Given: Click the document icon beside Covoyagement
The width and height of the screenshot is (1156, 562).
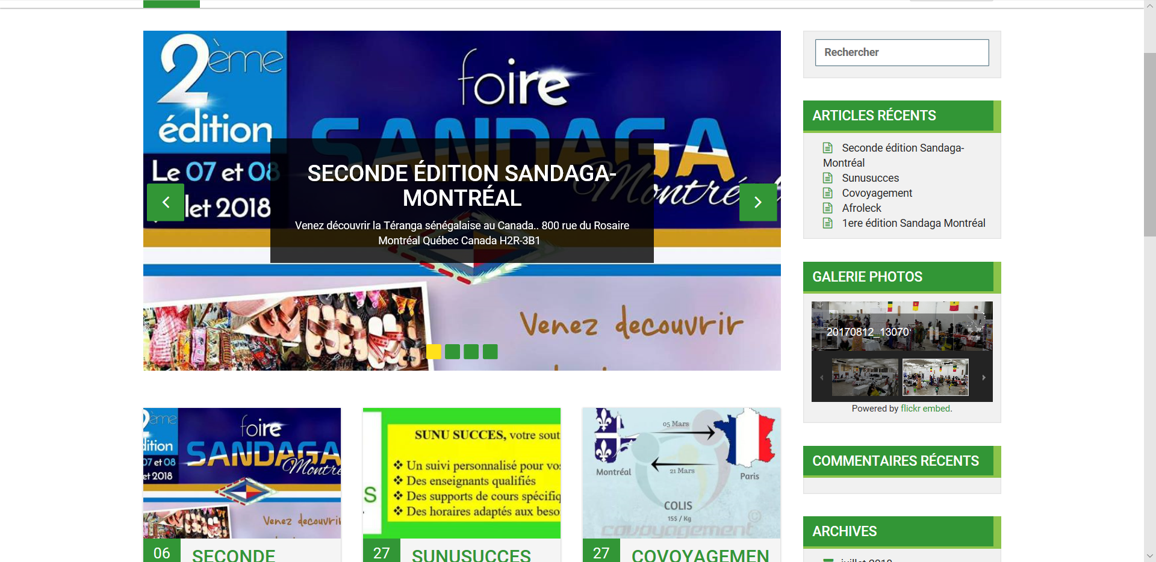Looking at the screenshot, I should (x=828, y=193).
